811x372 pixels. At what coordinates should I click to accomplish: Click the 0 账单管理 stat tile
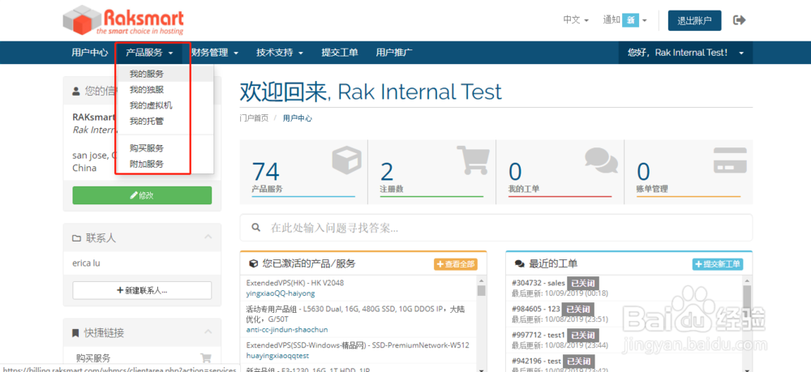tap(689, 172)
